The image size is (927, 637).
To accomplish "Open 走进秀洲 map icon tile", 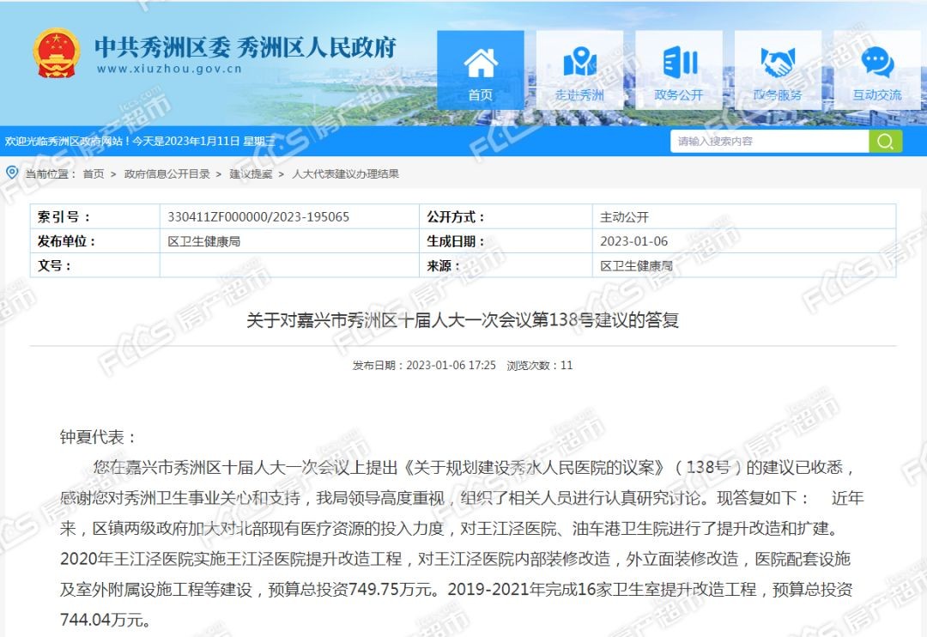I will (x=579, y=65).
